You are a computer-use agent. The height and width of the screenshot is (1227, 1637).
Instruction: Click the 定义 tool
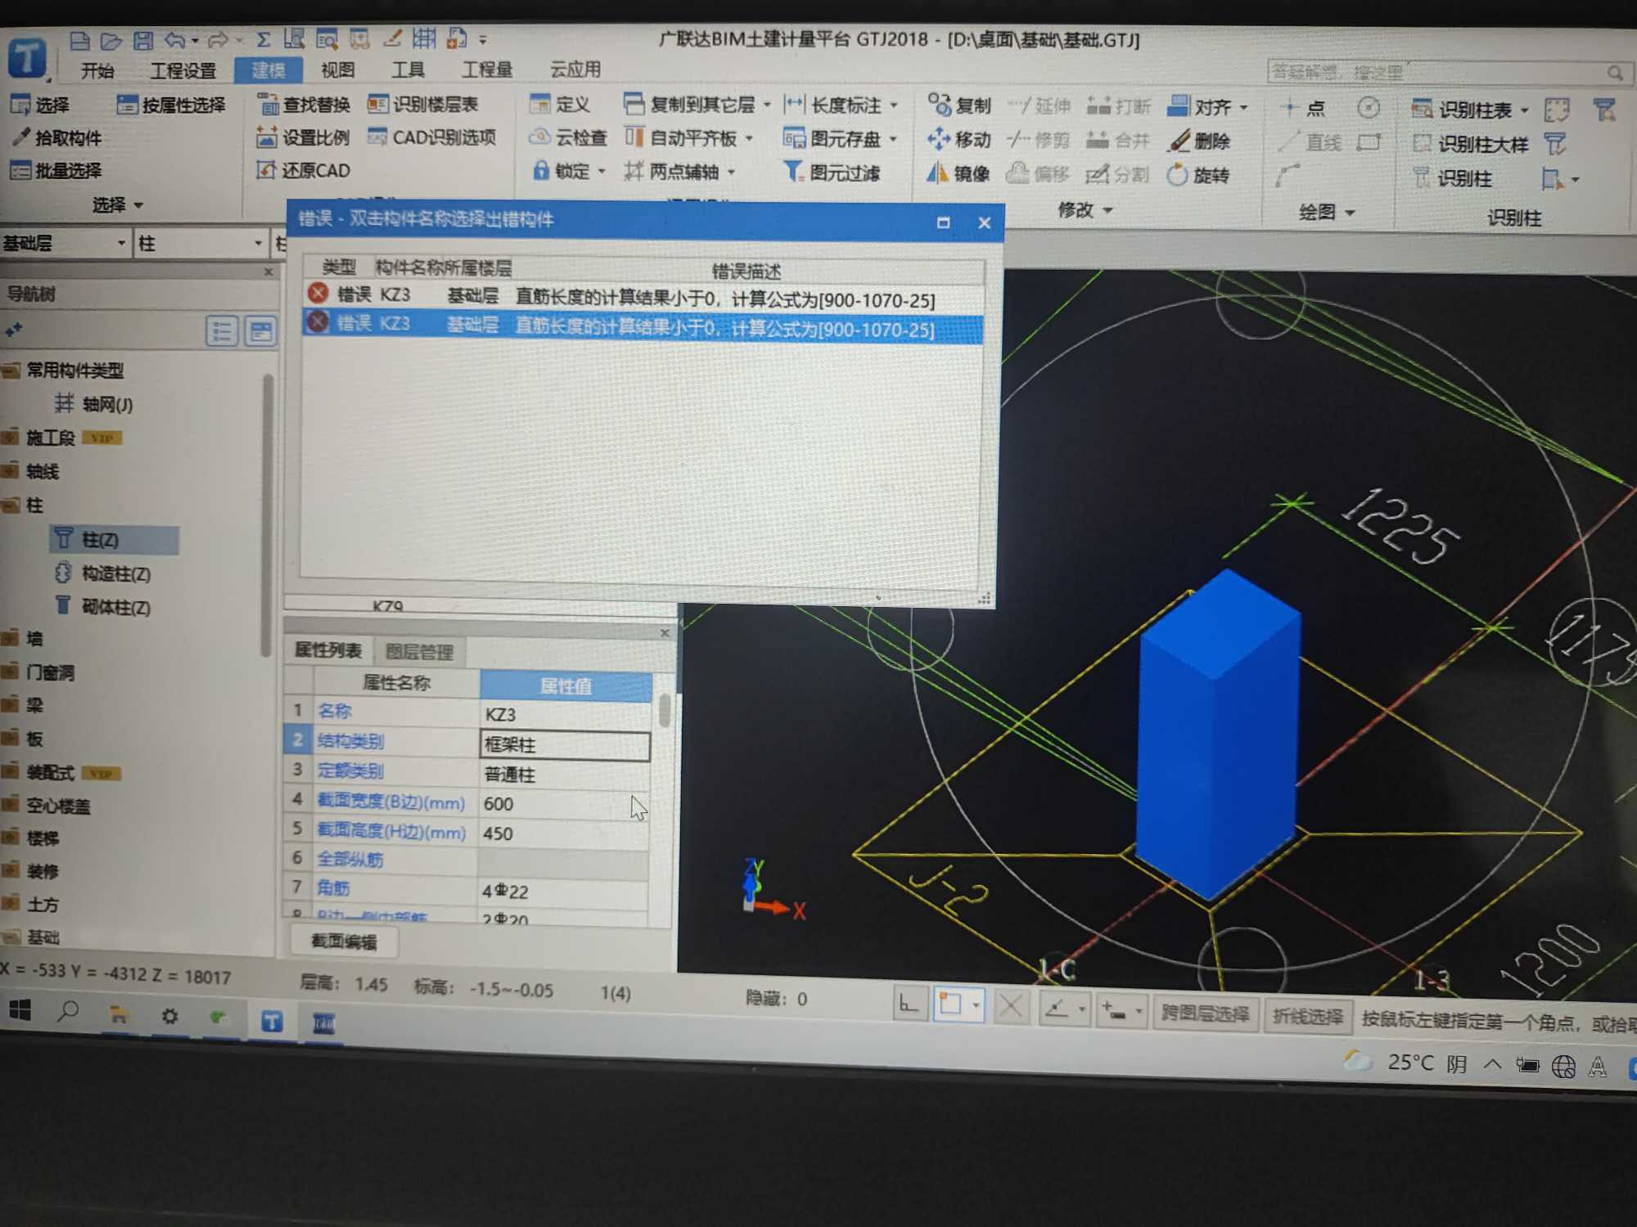(560, 105)
